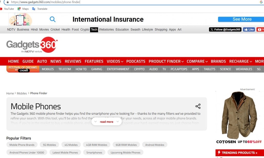
Task: Open the Reviews menu item
Action: 73,61
